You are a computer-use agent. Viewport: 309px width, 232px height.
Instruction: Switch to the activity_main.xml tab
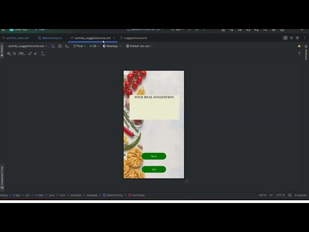pos(15,38)
